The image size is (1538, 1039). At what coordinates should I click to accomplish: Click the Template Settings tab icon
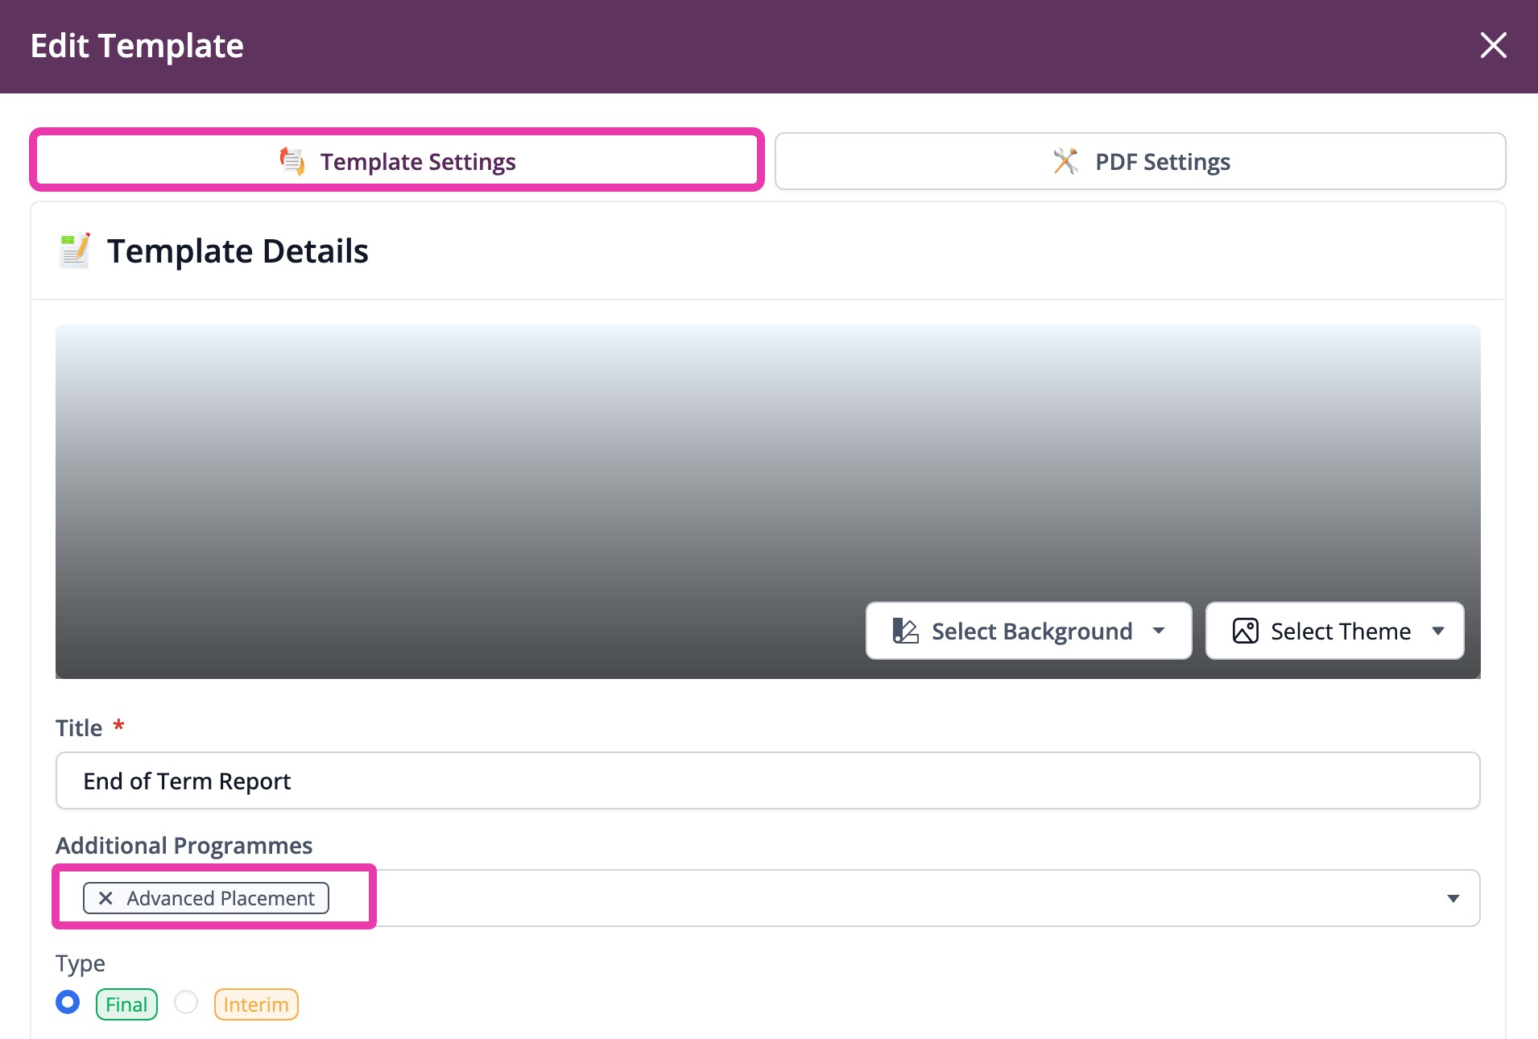pyautogui.click(x=292, y=162)
